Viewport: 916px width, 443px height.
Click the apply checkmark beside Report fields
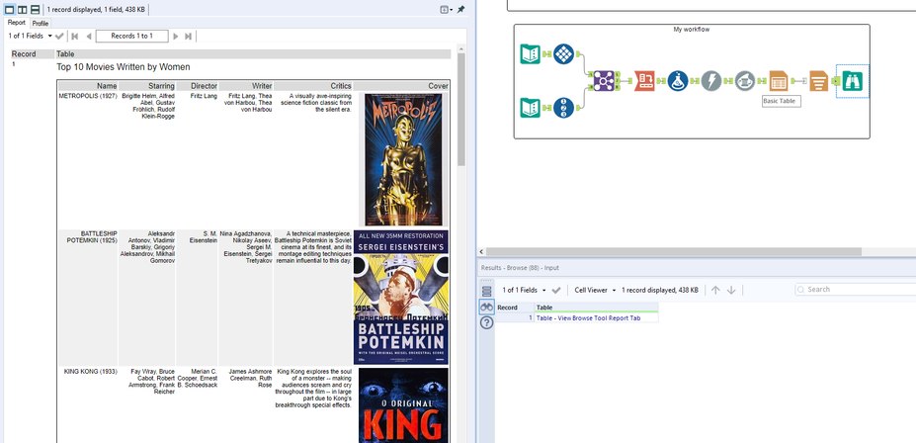point(59,37)
